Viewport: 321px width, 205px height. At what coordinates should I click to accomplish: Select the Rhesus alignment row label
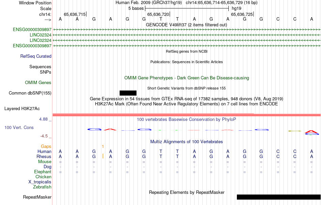pyautogui.click(x=44, y=156)
